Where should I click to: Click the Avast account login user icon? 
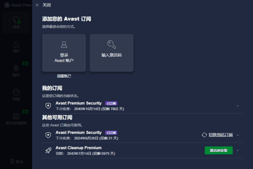coord(64,44)
